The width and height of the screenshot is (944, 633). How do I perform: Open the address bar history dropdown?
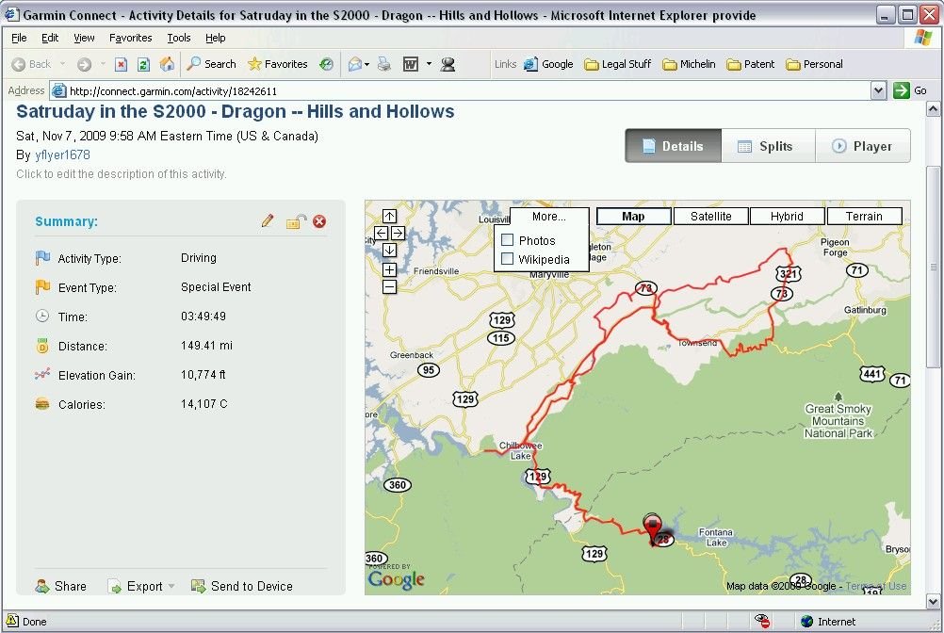coord(878,90)
